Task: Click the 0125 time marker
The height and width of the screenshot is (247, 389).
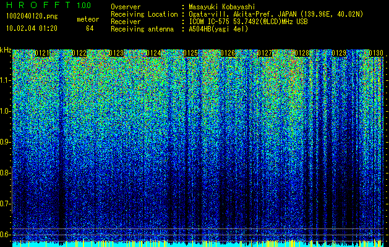Action: tap(190, 53)
